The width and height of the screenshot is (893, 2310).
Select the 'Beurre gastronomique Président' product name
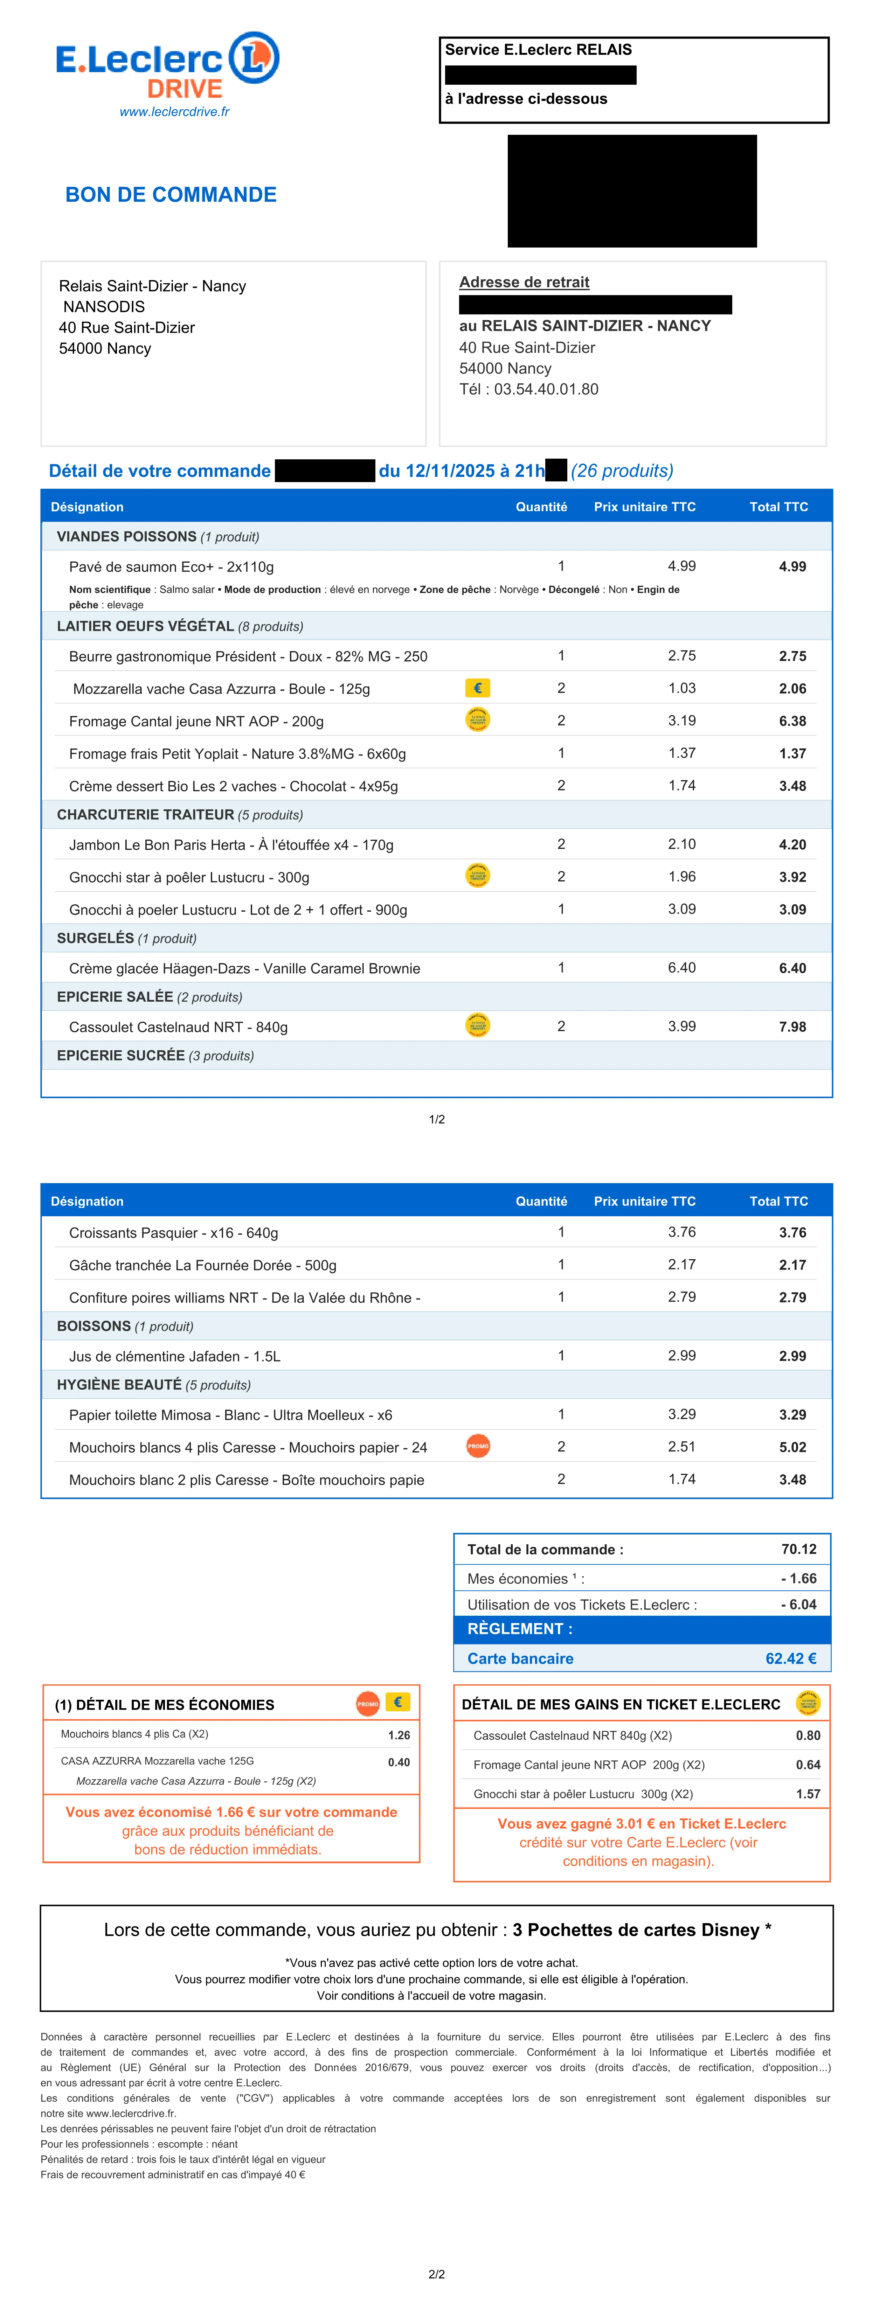click(248, 656)
